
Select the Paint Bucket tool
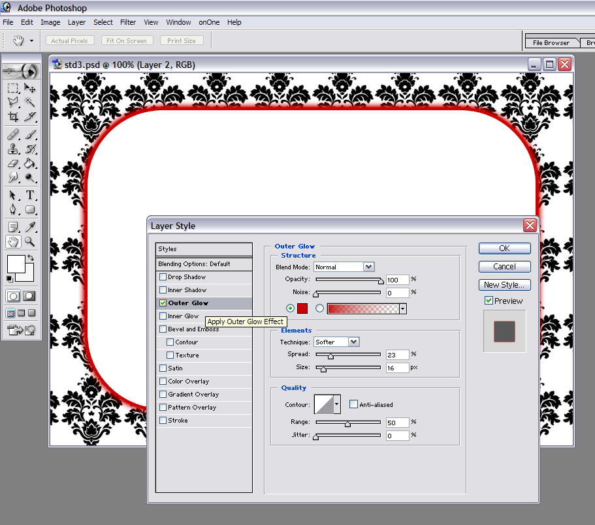point(30,164)
